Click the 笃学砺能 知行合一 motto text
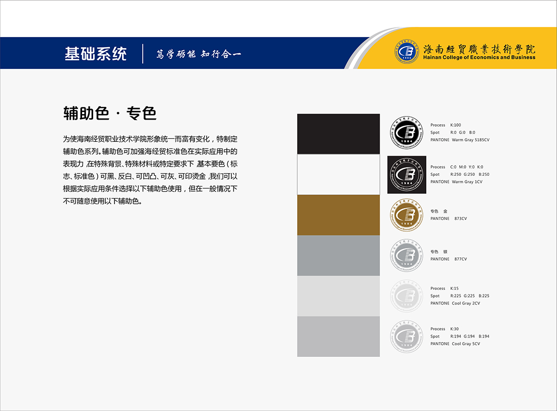The height and width of the screenshot is (411, 557). (x=198, y=54)
